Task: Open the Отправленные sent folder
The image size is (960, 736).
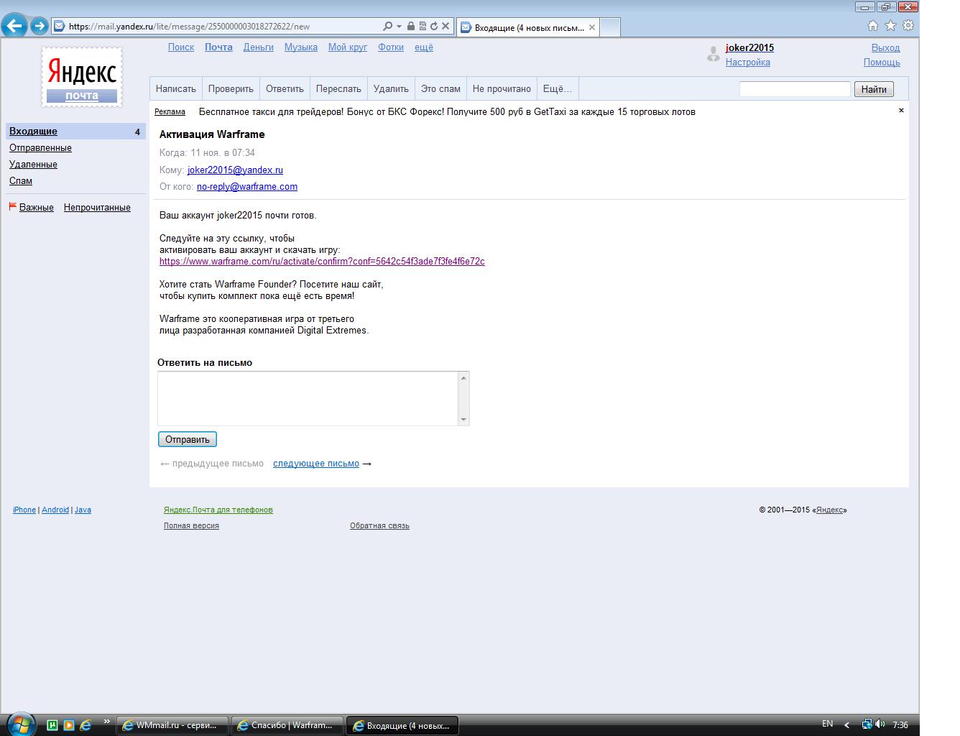Action: point(40,148)
